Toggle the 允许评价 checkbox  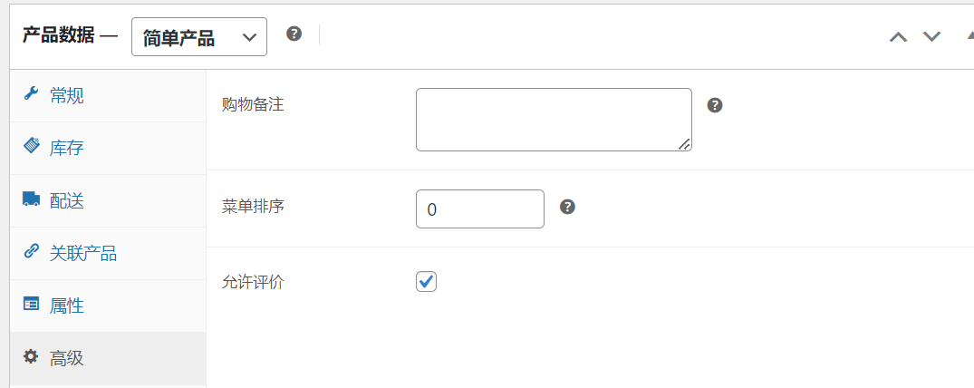point(426,281)
